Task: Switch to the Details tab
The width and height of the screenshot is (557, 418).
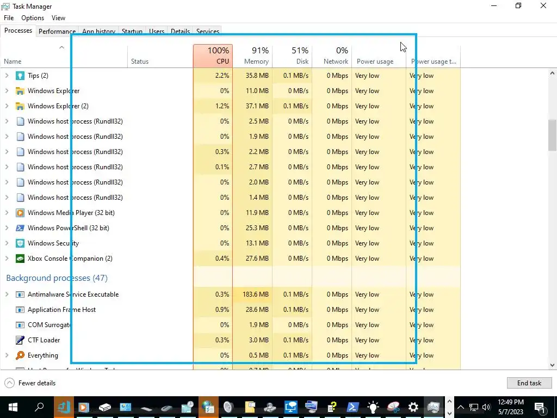Action: tap(180, 31)
